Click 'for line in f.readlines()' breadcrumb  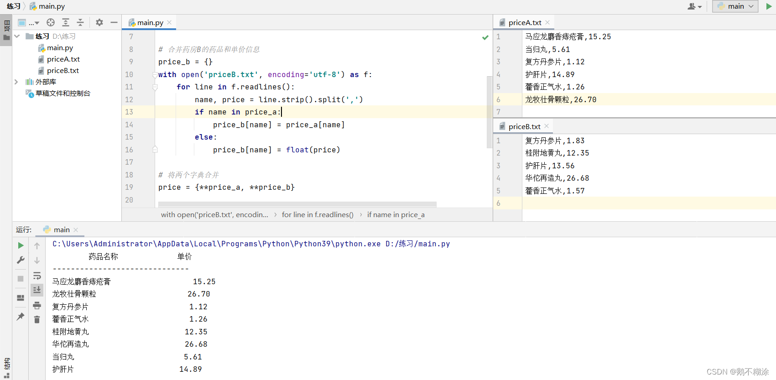click(x=318, y=214)
